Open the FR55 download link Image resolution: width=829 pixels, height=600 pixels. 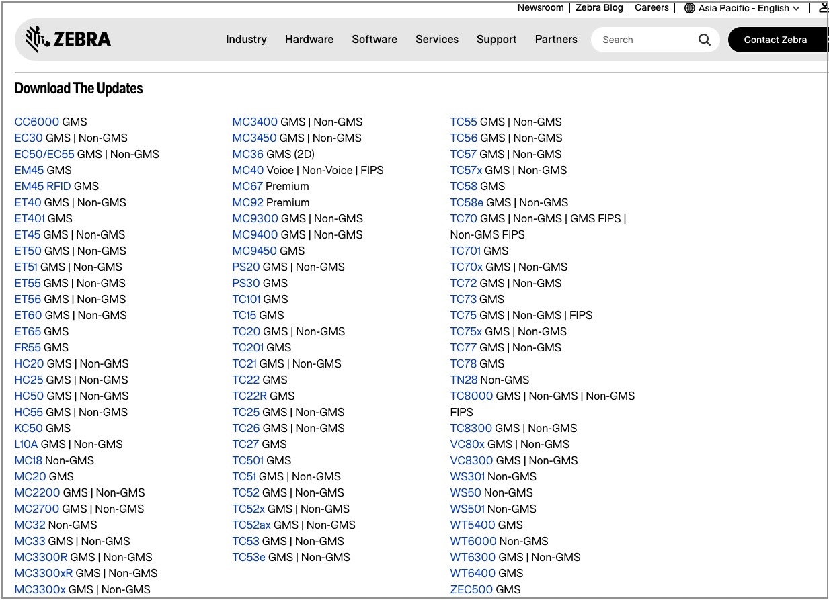(28, 347)
